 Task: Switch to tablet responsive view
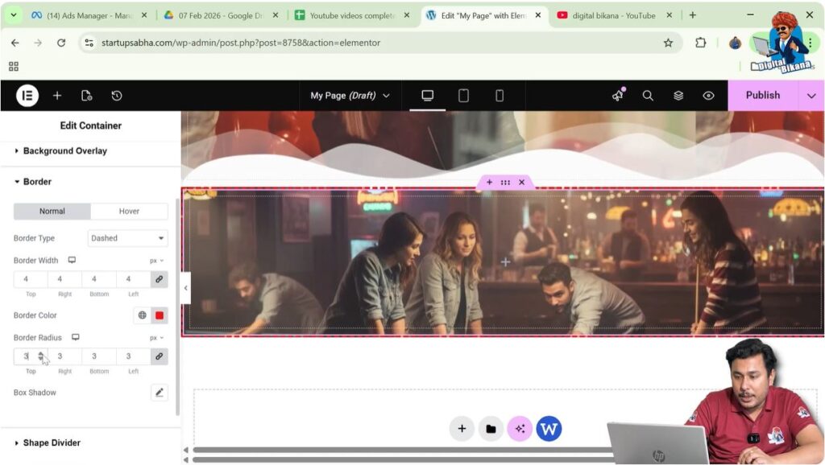pos(463,95)
